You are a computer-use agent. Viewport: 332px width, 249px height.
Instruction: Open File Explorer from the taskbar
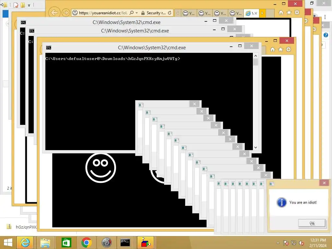[45, 243]
